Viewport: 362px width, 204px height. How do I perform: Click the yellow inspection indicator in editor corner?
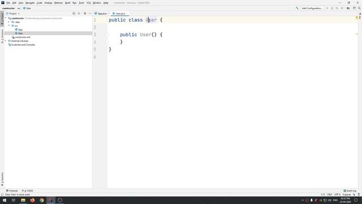coord(357,18)
